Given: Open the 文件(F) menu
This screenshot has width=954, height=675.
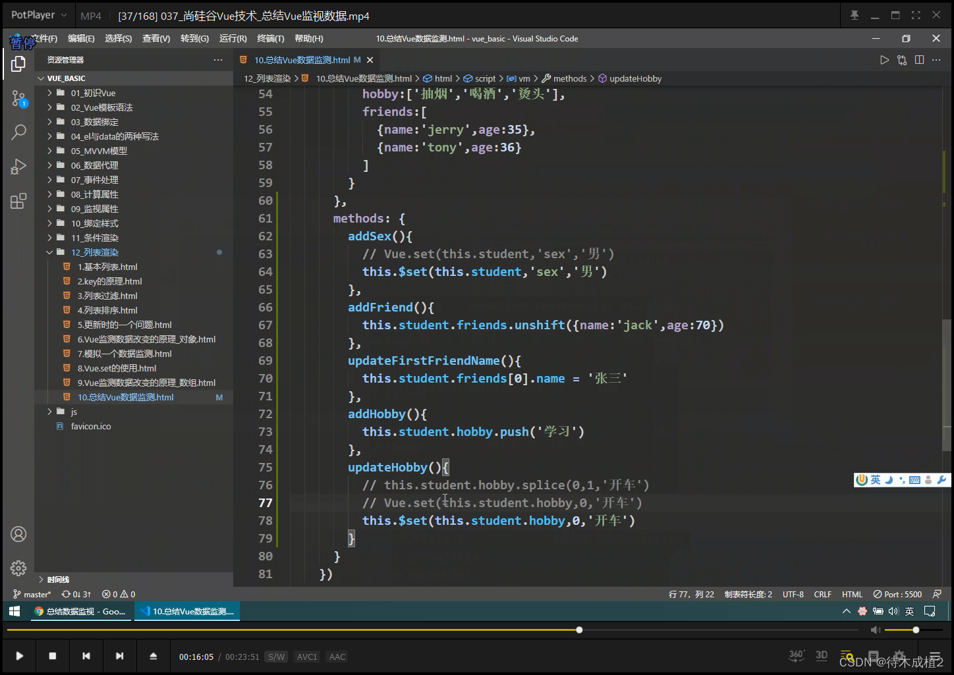Looking at the screenshot, I should 44,38.
